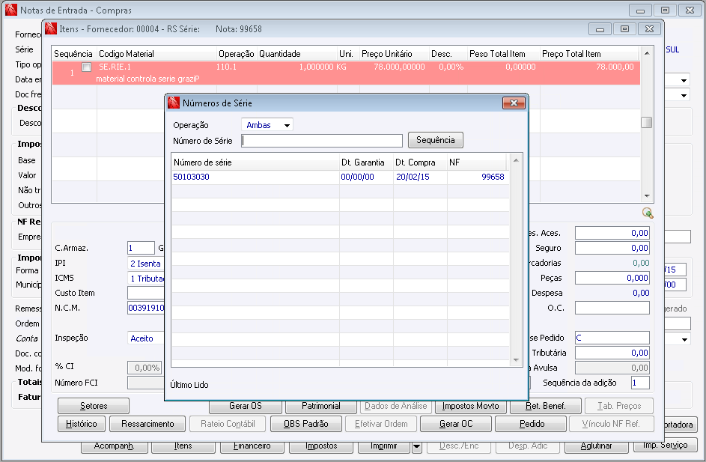Click the Gerar OC button
Viewport: 706px width, 462px height.
tap(456, 424)
